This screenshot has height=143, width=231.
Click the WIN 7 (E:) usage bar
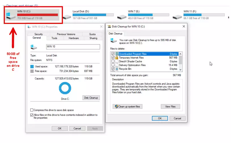(x=148, y=15)
